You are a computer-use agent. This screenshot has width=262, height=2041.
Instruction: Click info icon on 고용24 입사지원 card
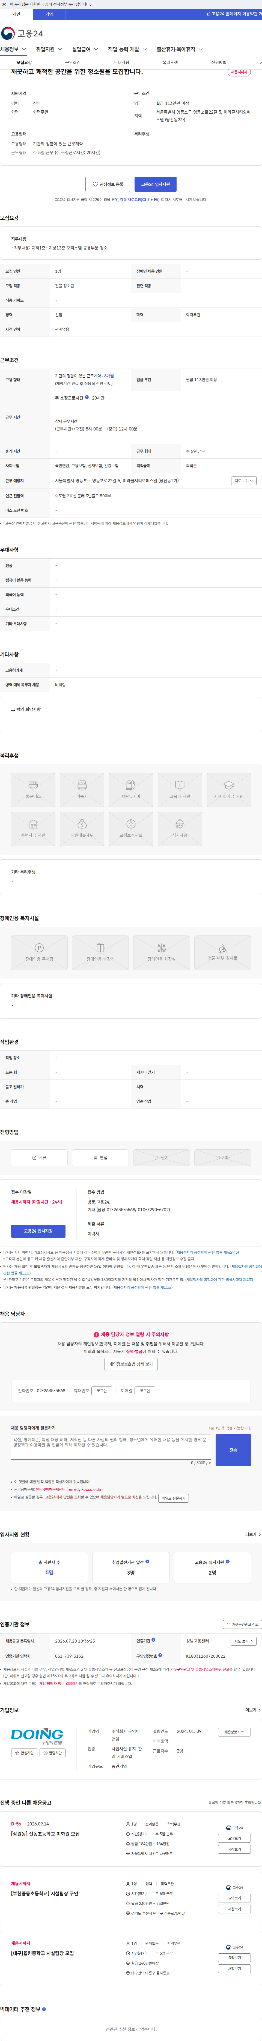pos(228,1562)
